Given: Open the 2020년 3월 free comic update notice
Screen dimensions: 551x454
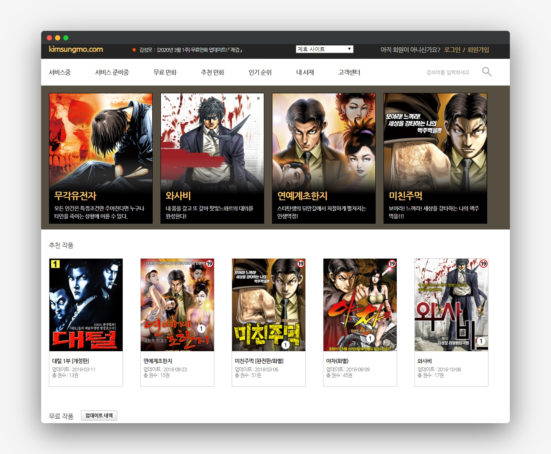Looking at the screenshot, I should [191, 50].
